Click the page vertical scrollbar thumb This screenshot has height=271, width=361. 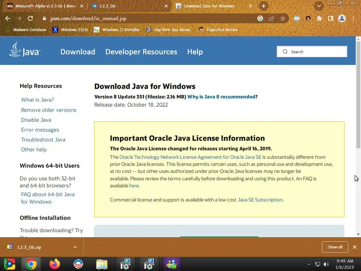[x=358, y=95]
